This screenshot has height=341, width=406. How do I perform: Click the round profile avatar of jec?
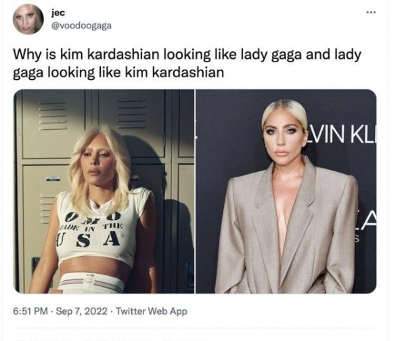tap(28, 19)
